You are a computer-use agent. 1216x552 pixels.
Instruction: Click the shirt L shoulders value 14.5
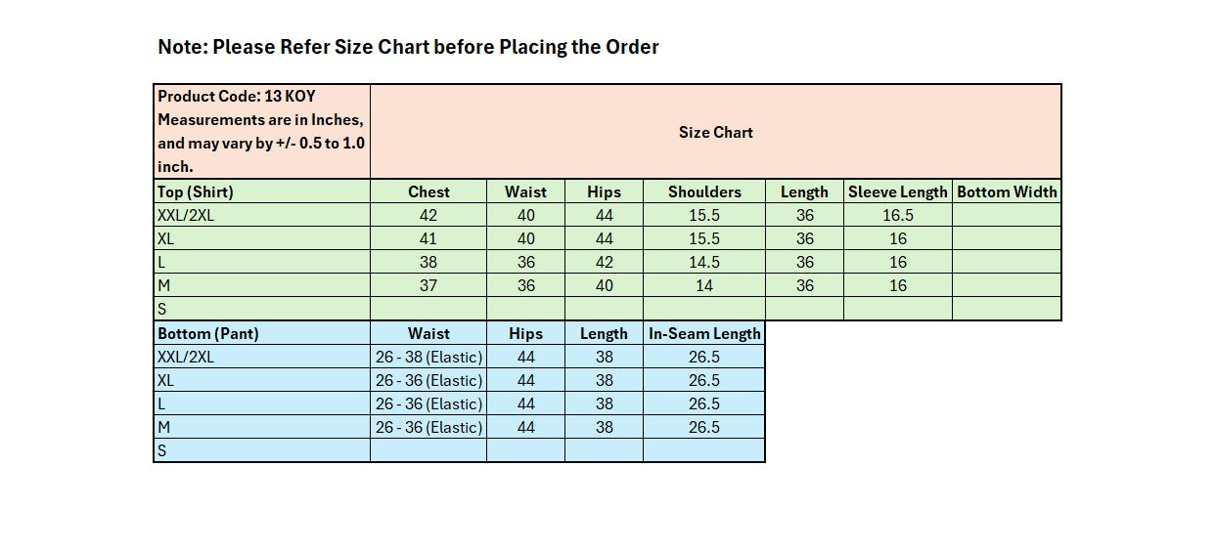tap(704, 262)
